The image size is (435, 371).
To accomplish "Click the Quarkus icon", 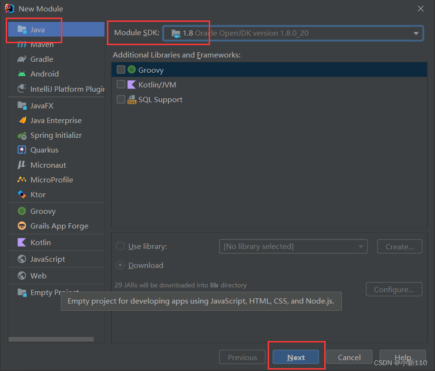I will tap(22, 150).
